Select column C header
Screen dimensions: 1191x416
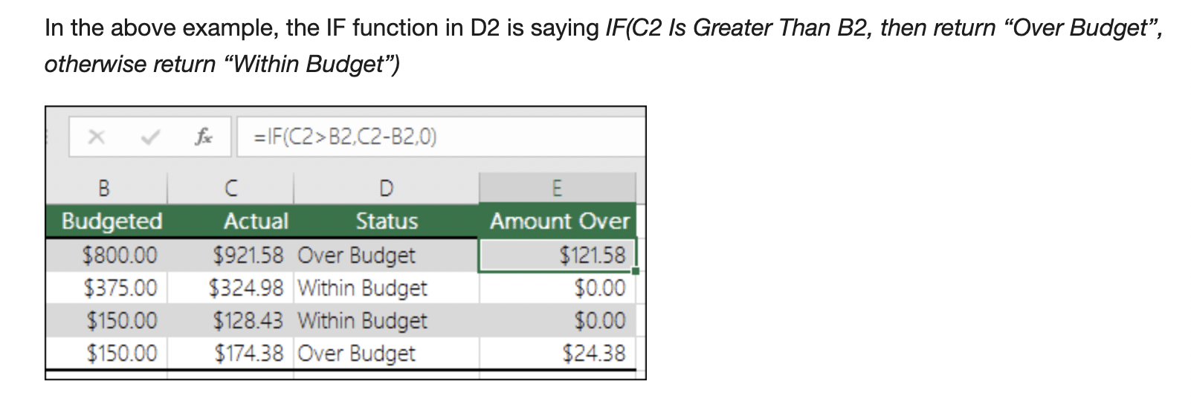pos(230,188)
